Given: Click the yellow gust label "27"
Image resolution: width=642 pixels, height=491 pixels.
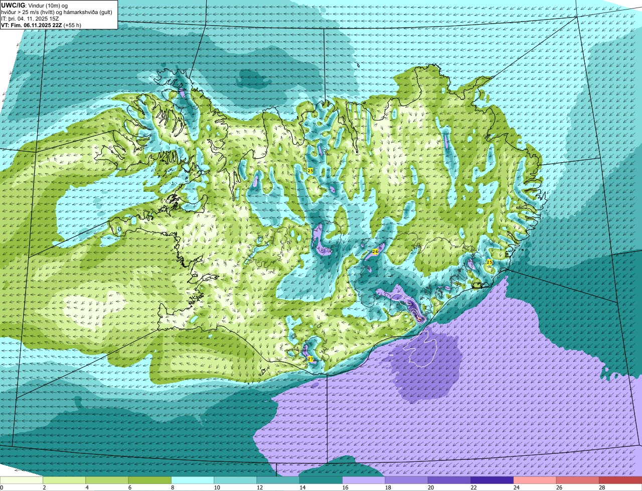Looking at the screenshot, I should point(310,359).
